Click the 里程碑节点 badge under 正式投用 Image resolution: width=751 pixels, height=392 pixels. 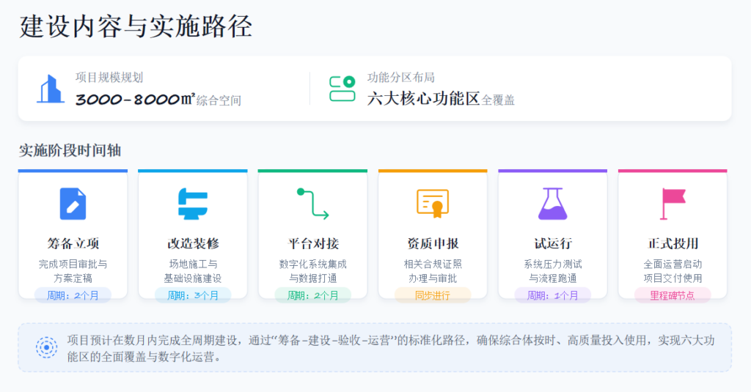(673, 295)
